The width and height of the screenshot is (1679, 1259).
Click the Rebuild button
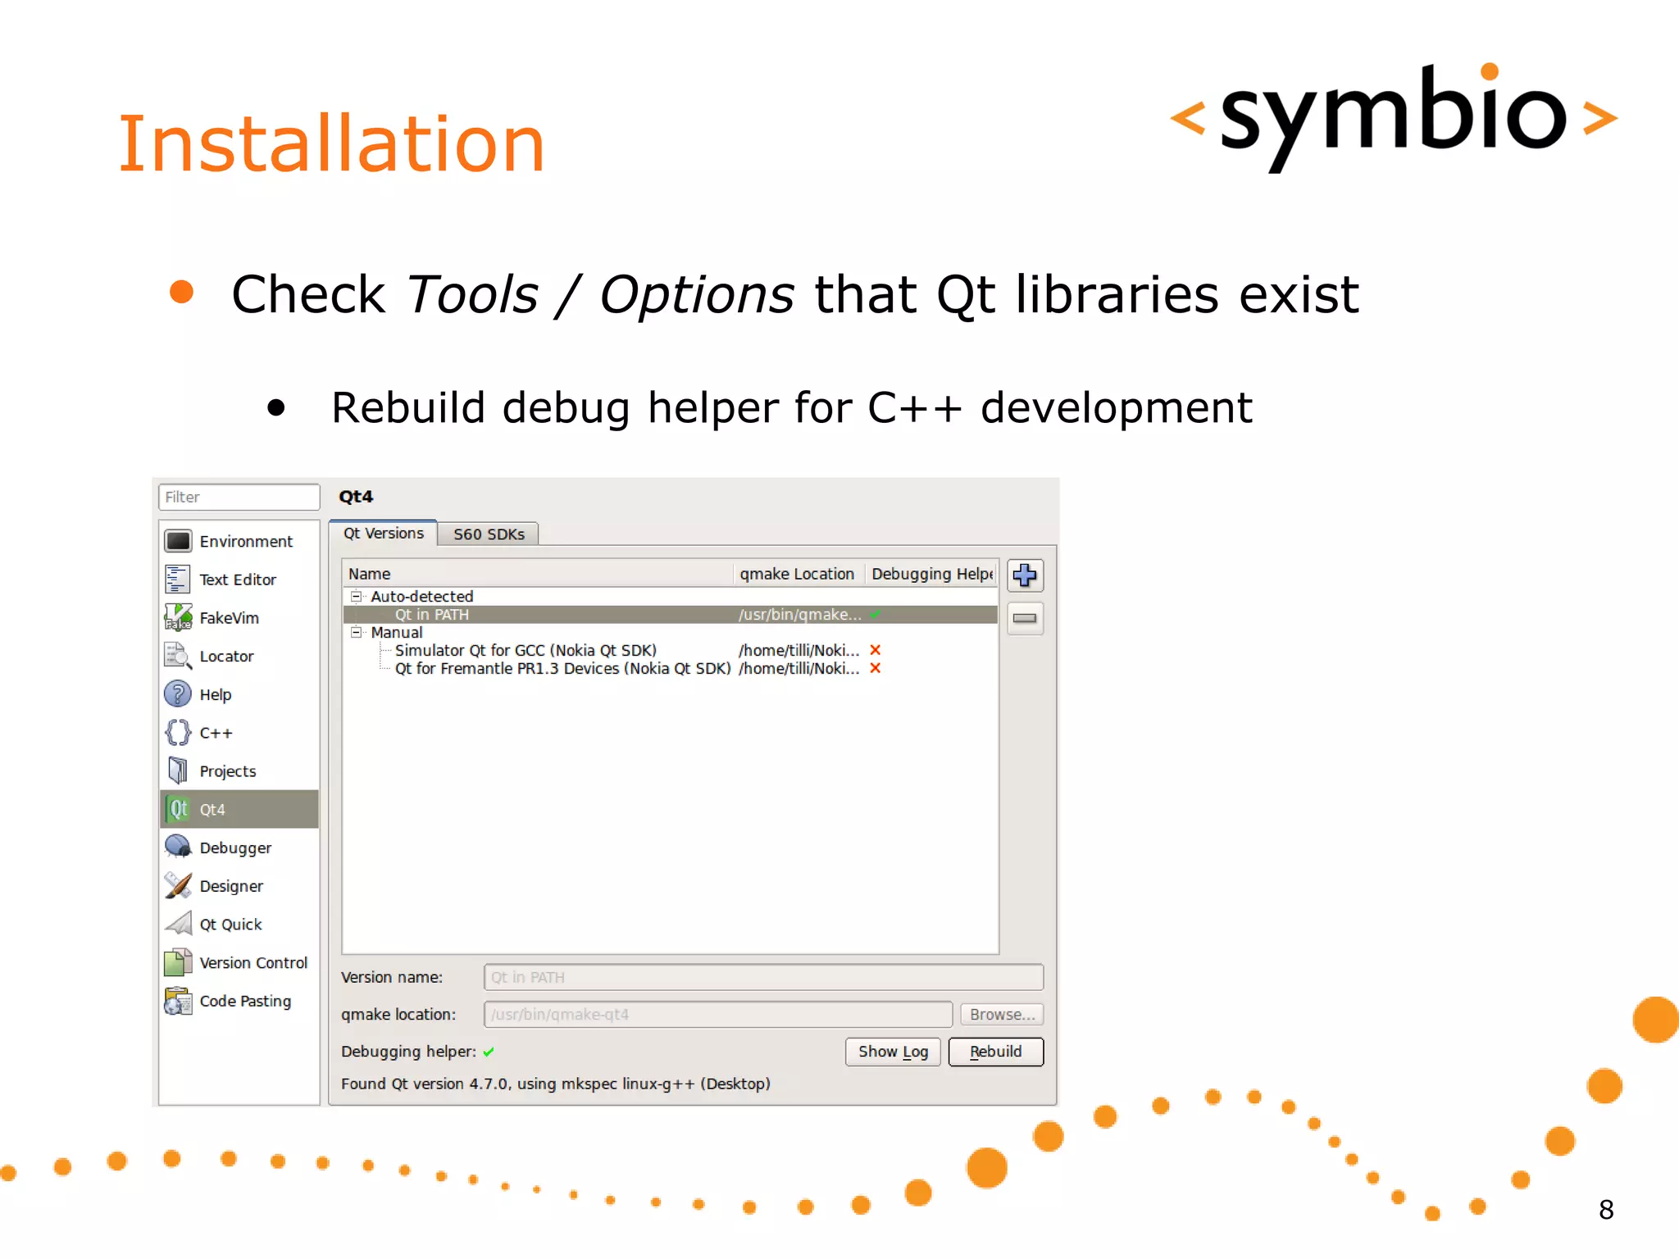coord(996,1052)
